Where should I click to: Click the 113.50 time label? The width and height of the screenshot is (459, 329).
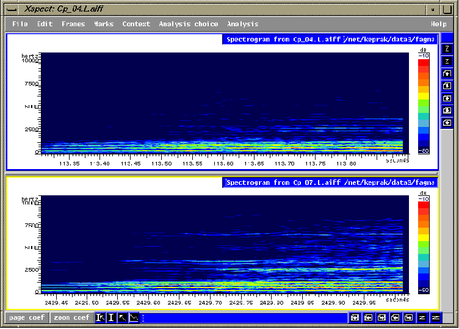click(x=162, y=164)
